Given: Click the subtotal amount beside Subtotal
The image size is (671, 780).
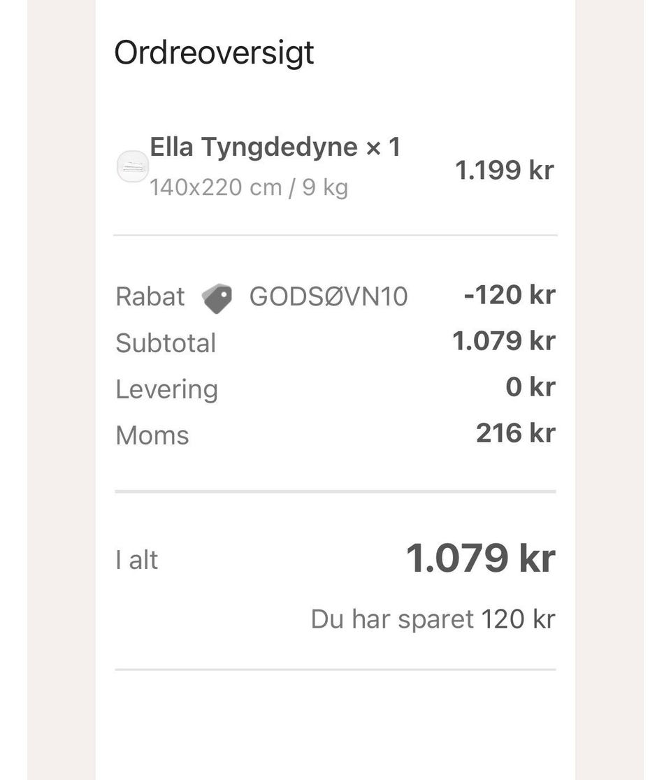Looking at the screenshot, I should [x=503, y=341].
